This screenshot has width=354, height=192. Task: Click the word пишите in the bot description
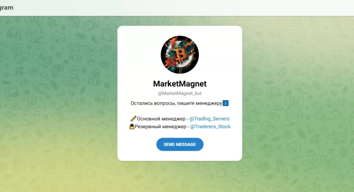pos(185,103)
